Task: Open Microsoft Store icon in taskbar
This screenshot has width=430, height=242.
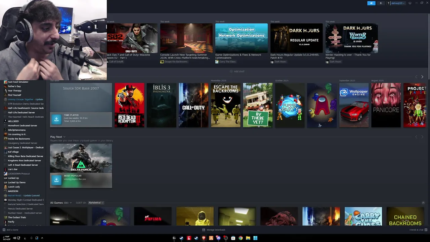Action: (233, 238)
